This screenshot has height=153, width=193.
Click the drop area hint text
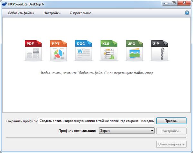96,73
